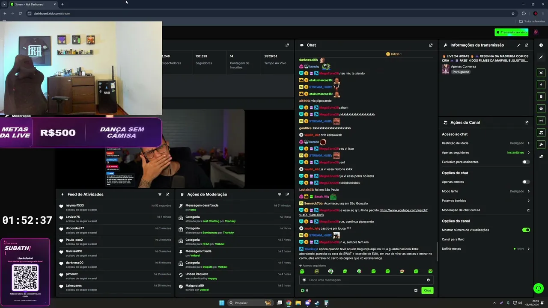
Task: Click the focus-frame sidebar icon
Action: (x=541, y=73)
